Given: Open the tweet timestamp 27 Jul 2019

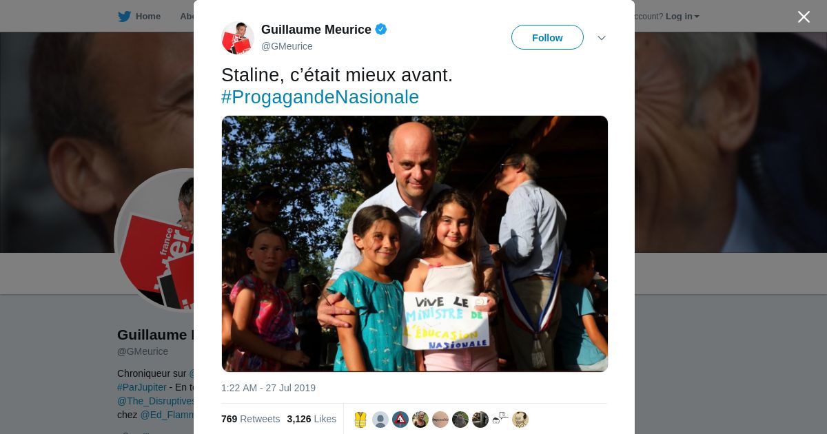Looking at the screenshot, I should click(268, 388).
